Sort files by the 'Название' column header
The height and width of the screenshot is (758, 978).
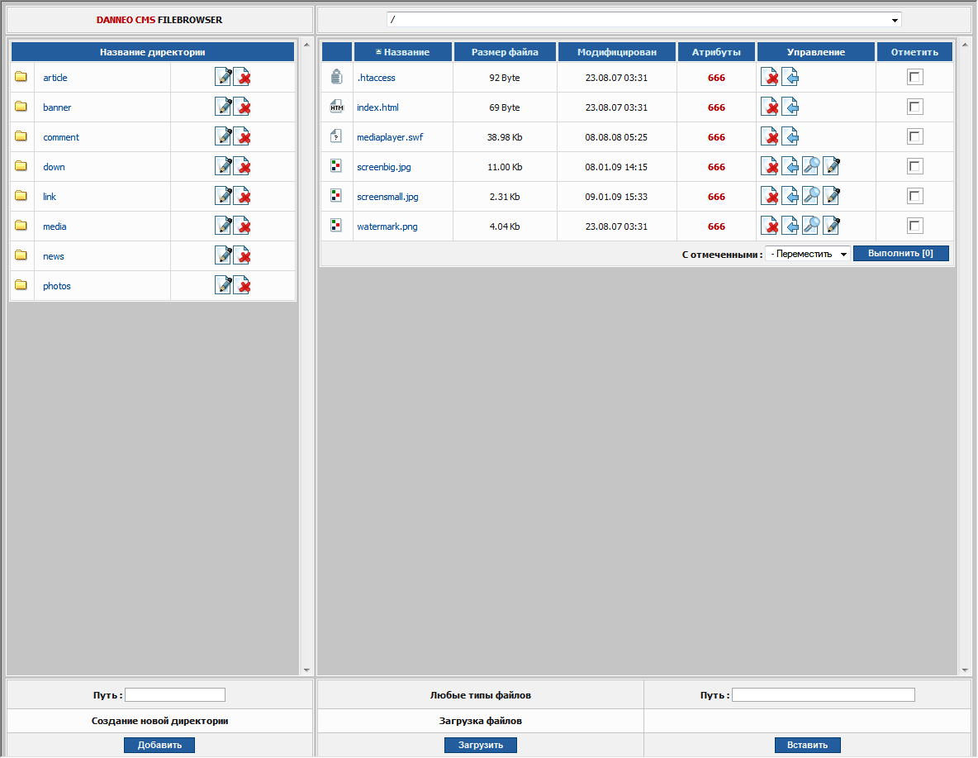coord(403,52)
